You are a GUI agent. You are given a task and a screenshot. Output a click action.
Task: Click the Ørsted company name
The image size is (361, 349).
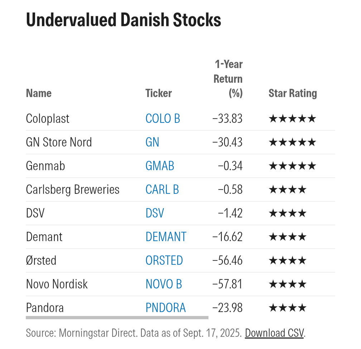pyautogui.click(x=41, y=260)
